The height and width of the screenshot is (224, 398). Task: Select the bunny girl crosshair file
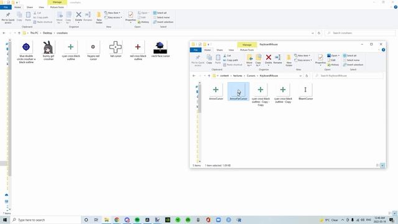49,50
